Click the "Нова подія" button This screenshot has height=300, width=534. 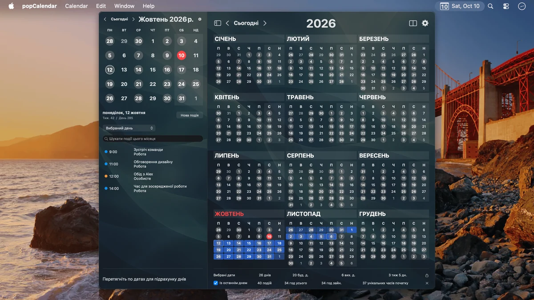pyautogui.click(x=190, y=115)
